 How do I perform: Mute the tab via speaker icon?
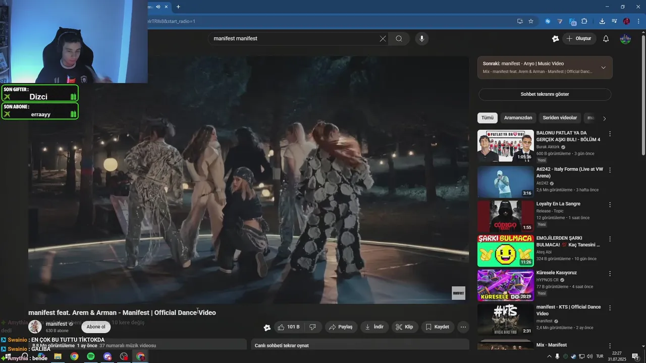pyautogui.click(x=158, y=7)
